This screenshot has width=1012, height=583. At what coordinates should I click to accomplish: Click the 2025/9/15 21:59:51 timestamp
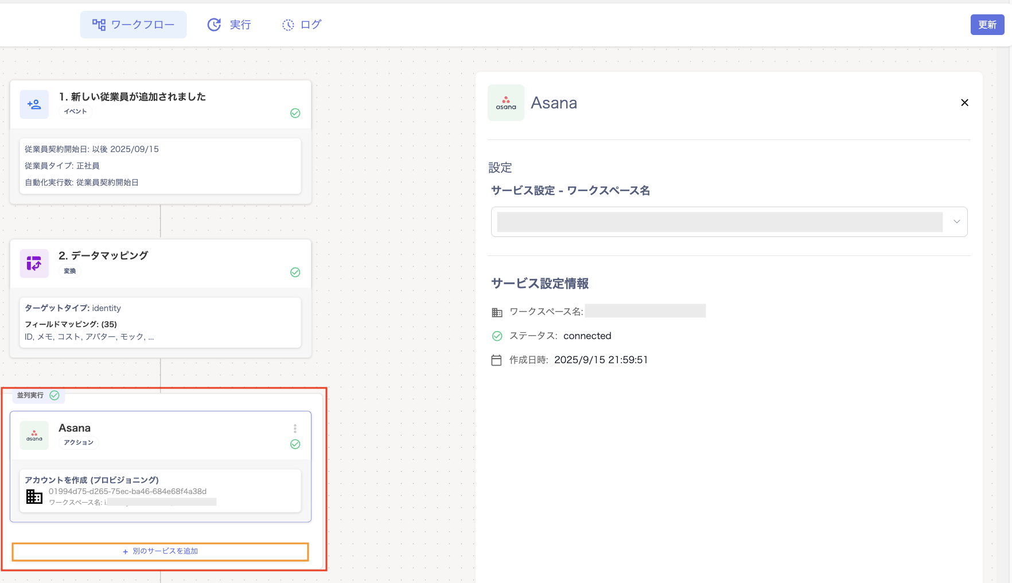coord(601,360)
